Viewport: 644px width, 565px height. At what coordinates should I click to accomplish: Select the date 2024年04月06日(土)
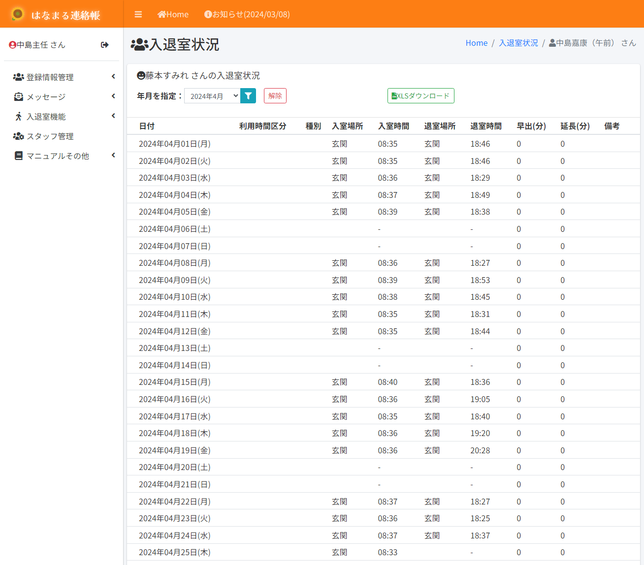[x=175, y=229]
